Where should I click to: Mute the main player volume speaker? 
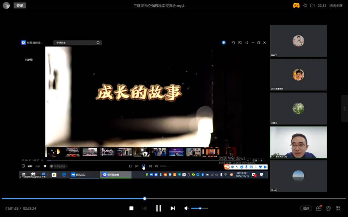(186, 208)
